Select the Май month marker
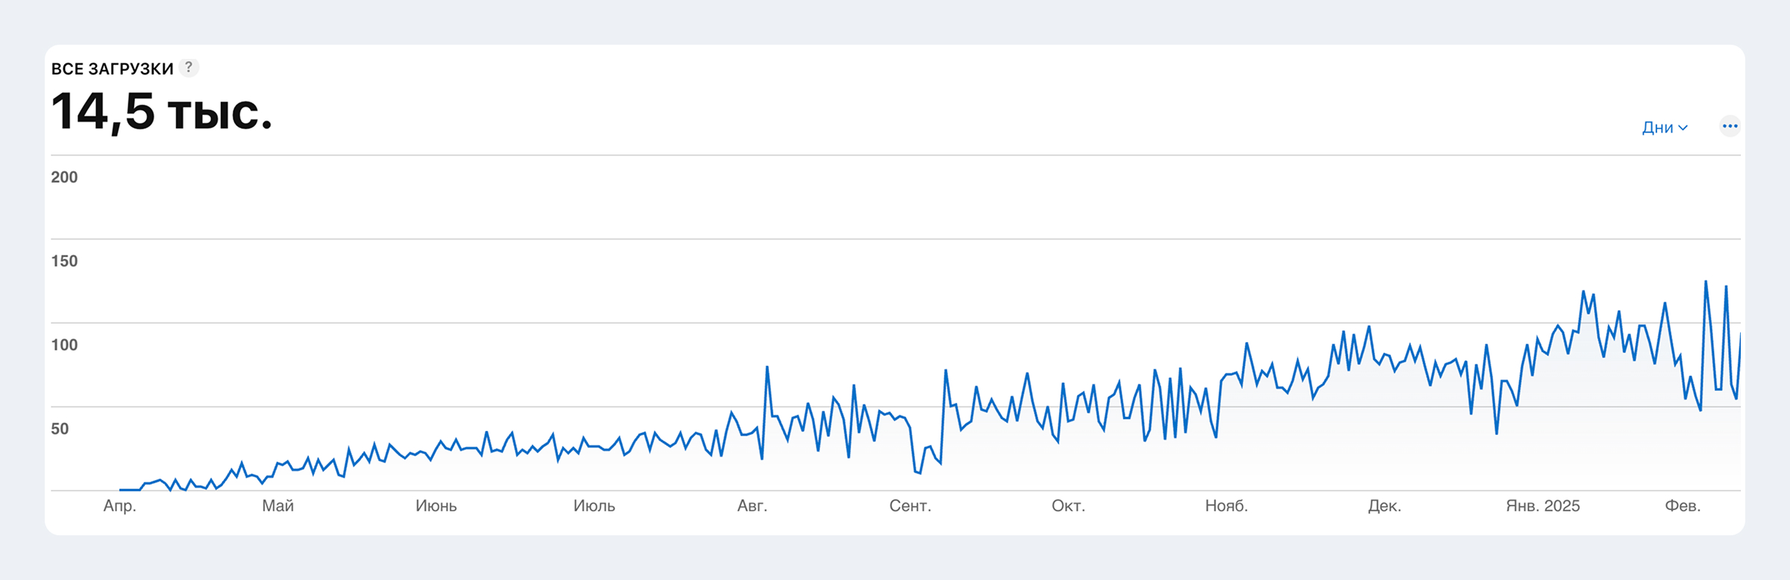This screenshot has width=1790, height=580. pyautogui.click(x=277, y=506)
